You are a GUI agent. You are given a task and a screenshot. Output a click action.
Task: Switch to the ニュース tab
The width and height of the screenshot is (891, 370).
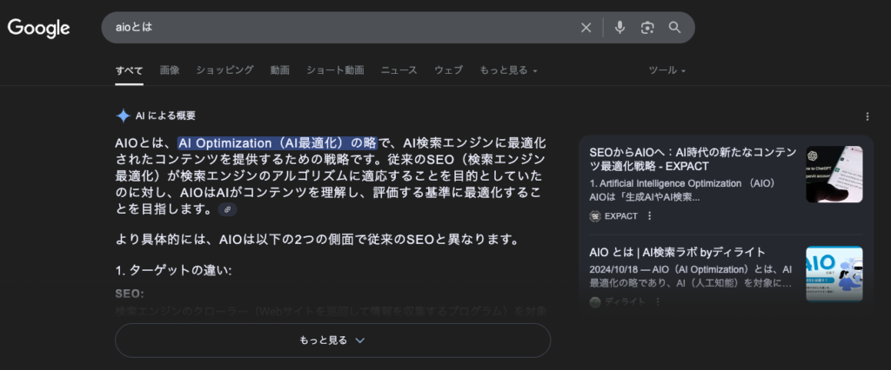click(399, 70)
